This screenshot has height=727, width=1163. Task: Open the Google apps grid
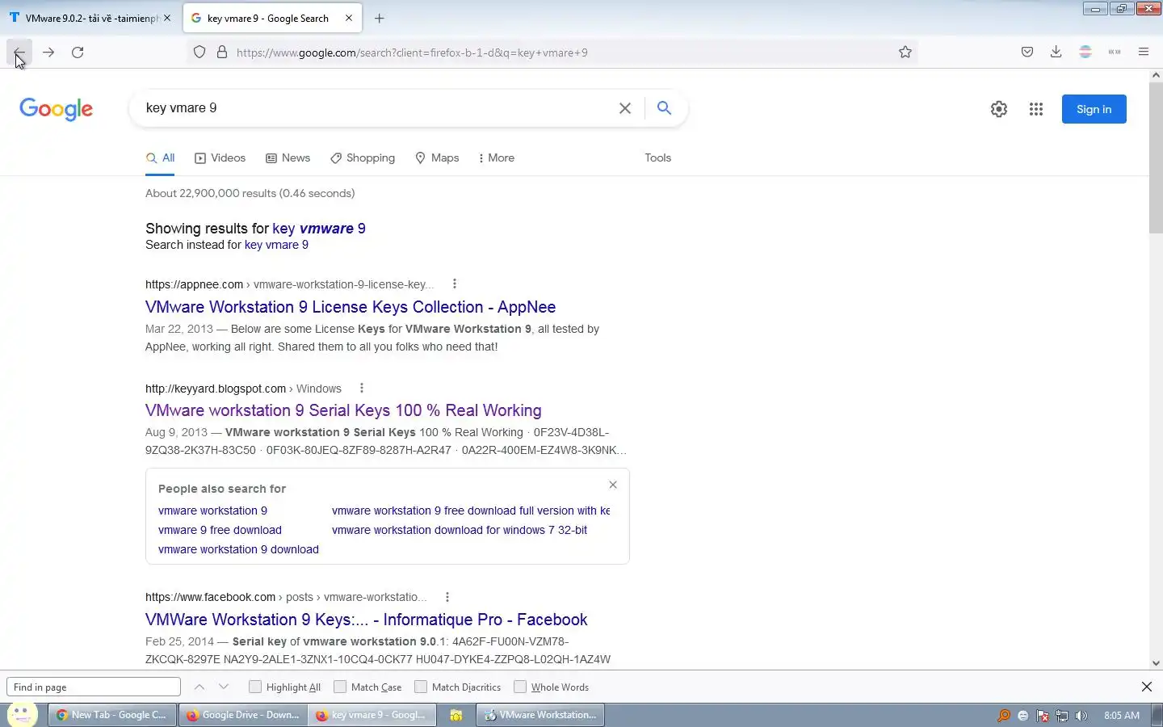[x=1036, y=109]
